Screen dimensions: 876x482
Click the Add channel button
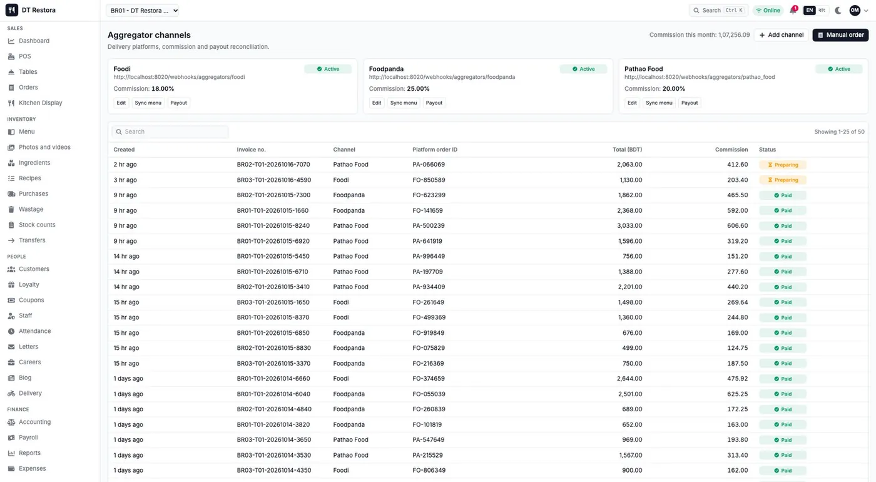pyautogui.click(x=781, y=35)
